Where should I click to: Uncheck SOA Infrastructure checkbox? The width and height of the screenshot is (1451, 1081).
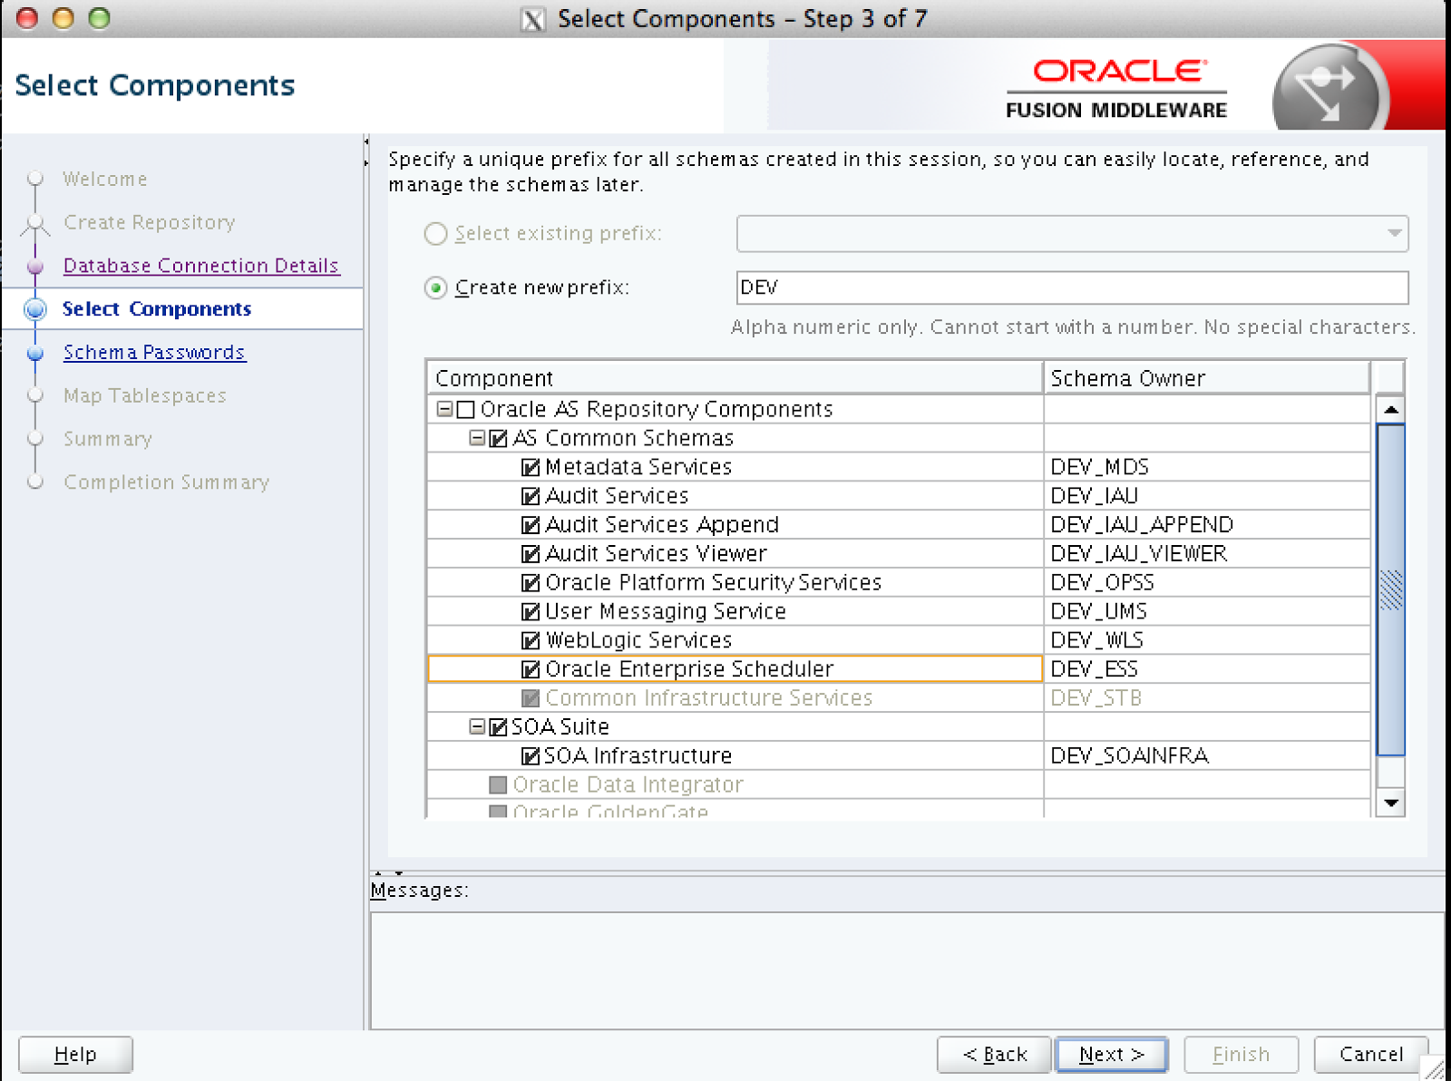pyautogui.click(x=531, y=756)
